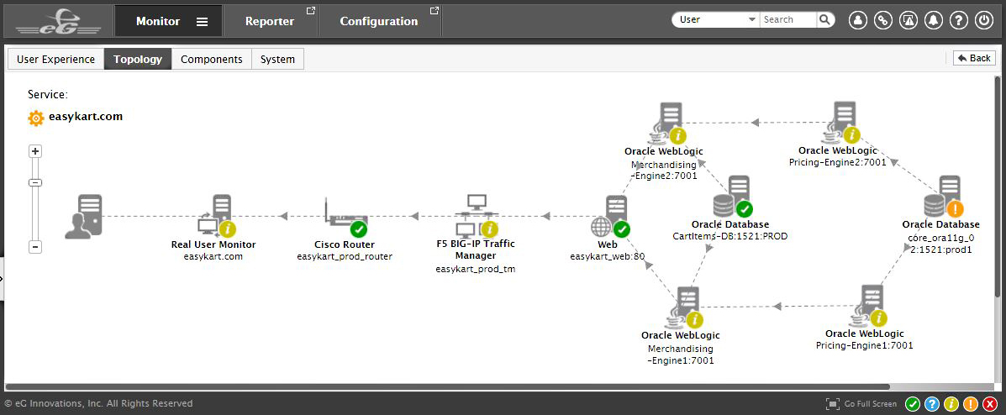Click the notification bell icon
The height and width of the screenshot is (415, 1006).
tap(933, 20)
